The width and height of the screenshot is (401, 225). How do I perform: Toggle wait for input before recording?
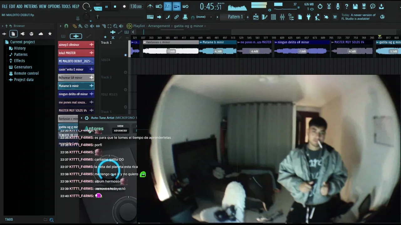pos(159,6)
